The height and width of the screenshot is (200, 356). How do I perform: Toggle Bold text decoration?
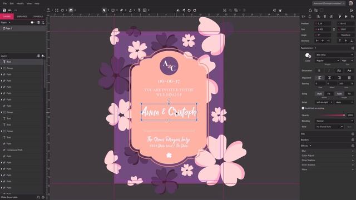[x=319, y=71]
